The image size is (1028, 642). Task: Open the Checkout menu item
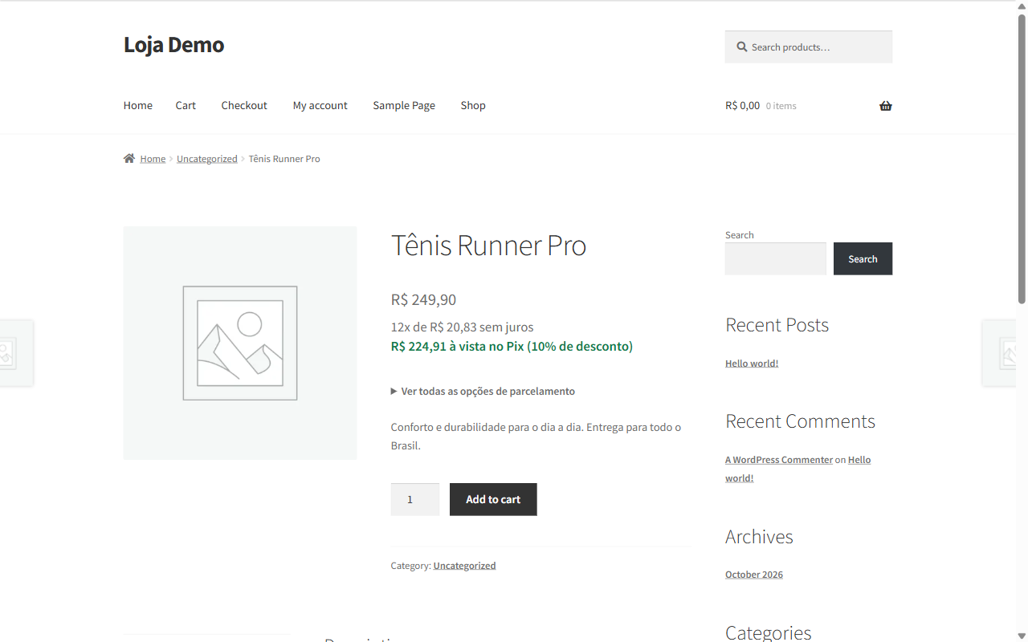point(244,105)
